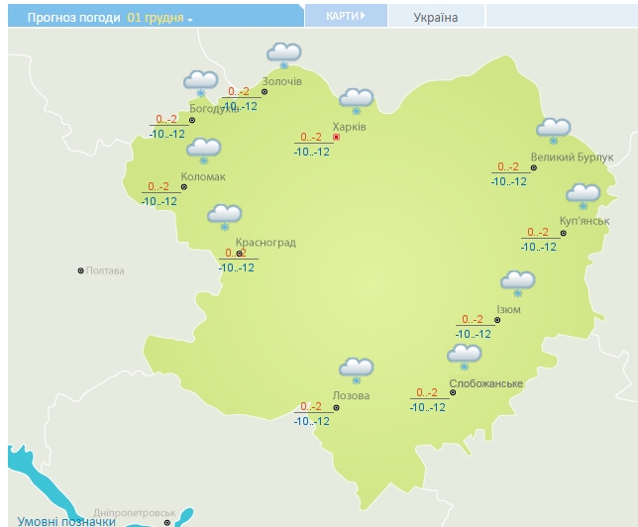Screen dimensions: 638x527
Task: Click the red Харків city marker
Action: [x=336, y=137]
